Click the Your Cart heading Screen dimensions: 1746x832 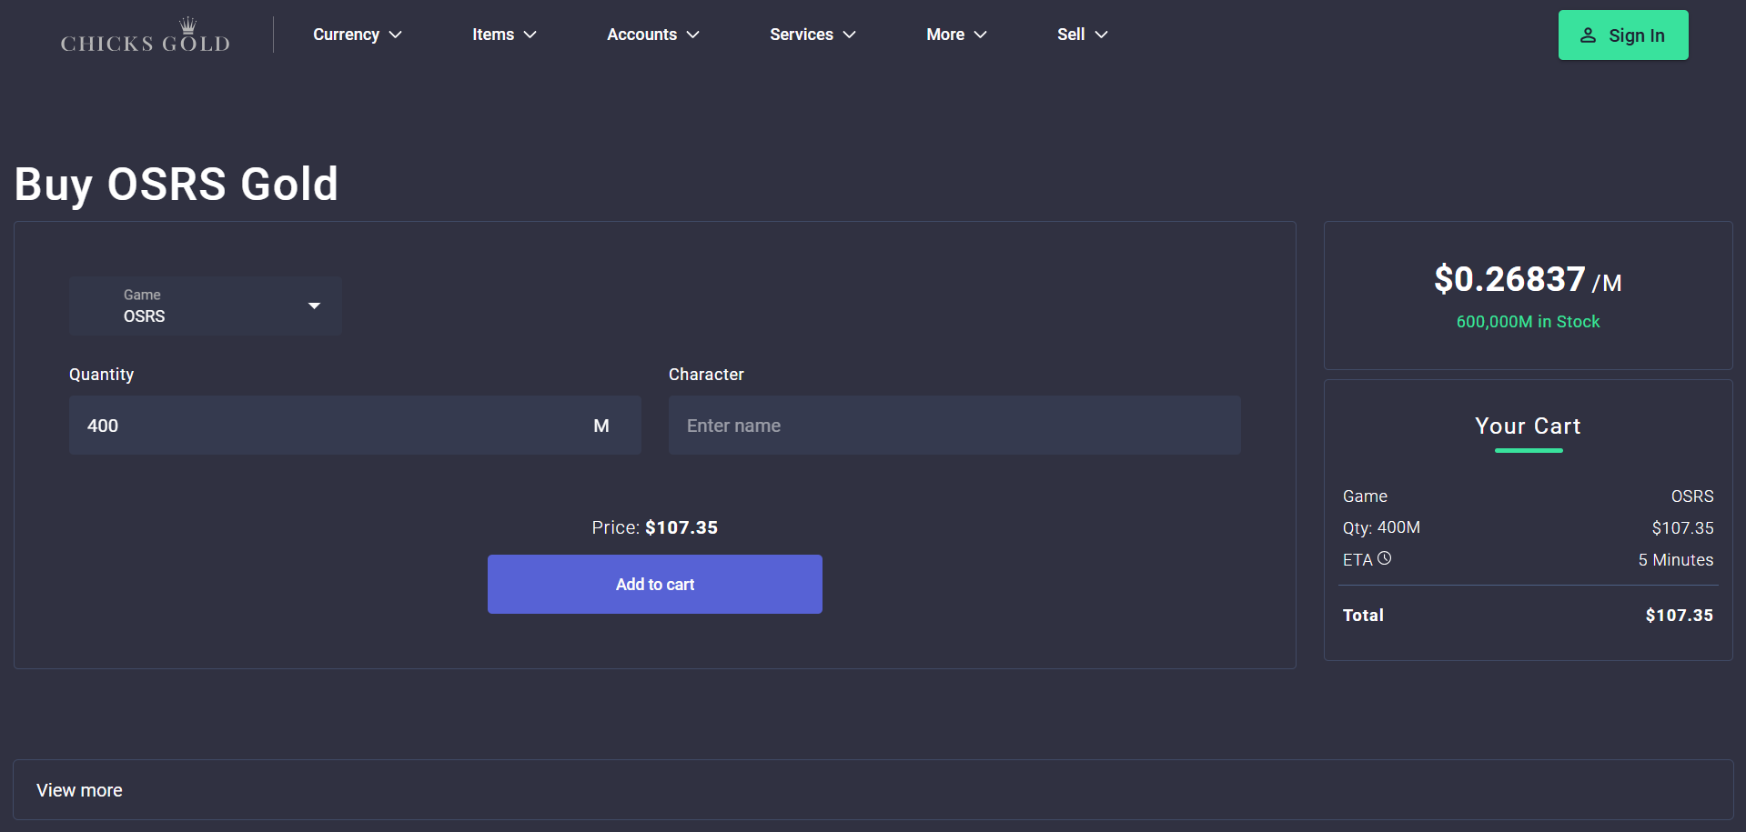(x=1528, y=426)
